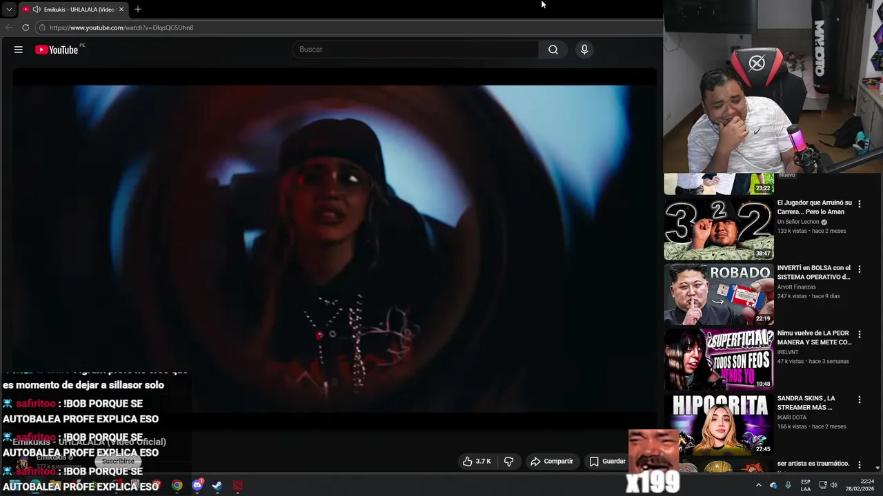
Task: Open title Nimu vuelve de LA PEOR MANERA
Action: [815, 338]
